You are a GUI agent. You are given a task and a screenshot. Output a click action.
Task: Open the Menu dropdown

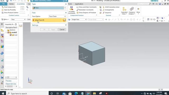(5, 19)
